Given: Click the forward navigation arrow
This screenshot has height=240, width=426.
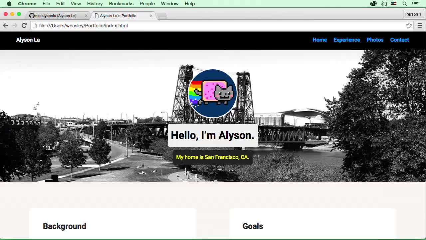Looking at the screenshot, I should click(x=15, y=25).
